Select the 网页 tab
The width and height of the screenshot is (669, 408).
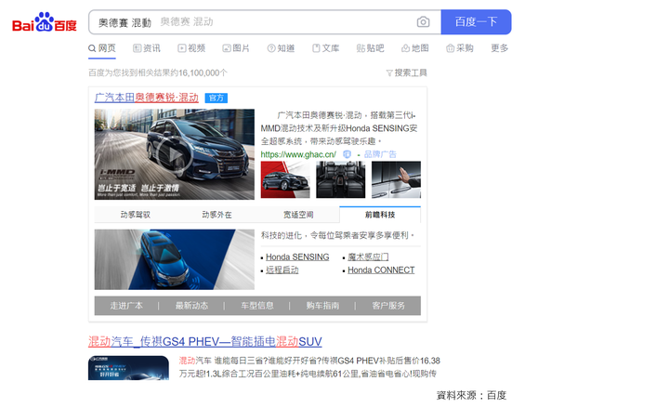tap(102, 48)
